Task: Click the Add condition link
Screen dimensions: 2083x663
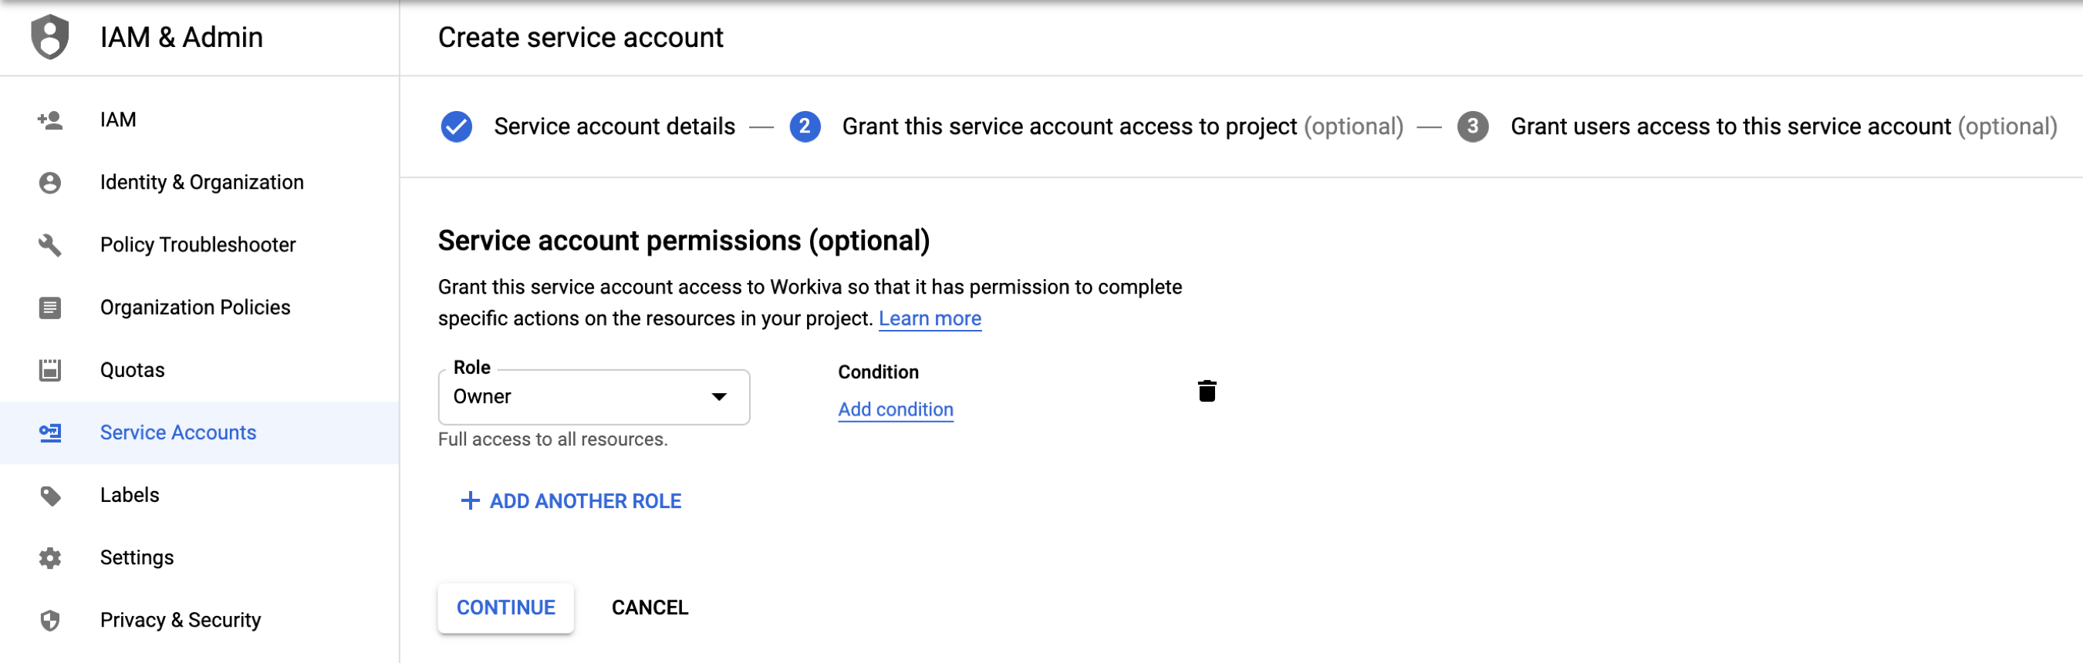Action: click(x=895, y=409)
